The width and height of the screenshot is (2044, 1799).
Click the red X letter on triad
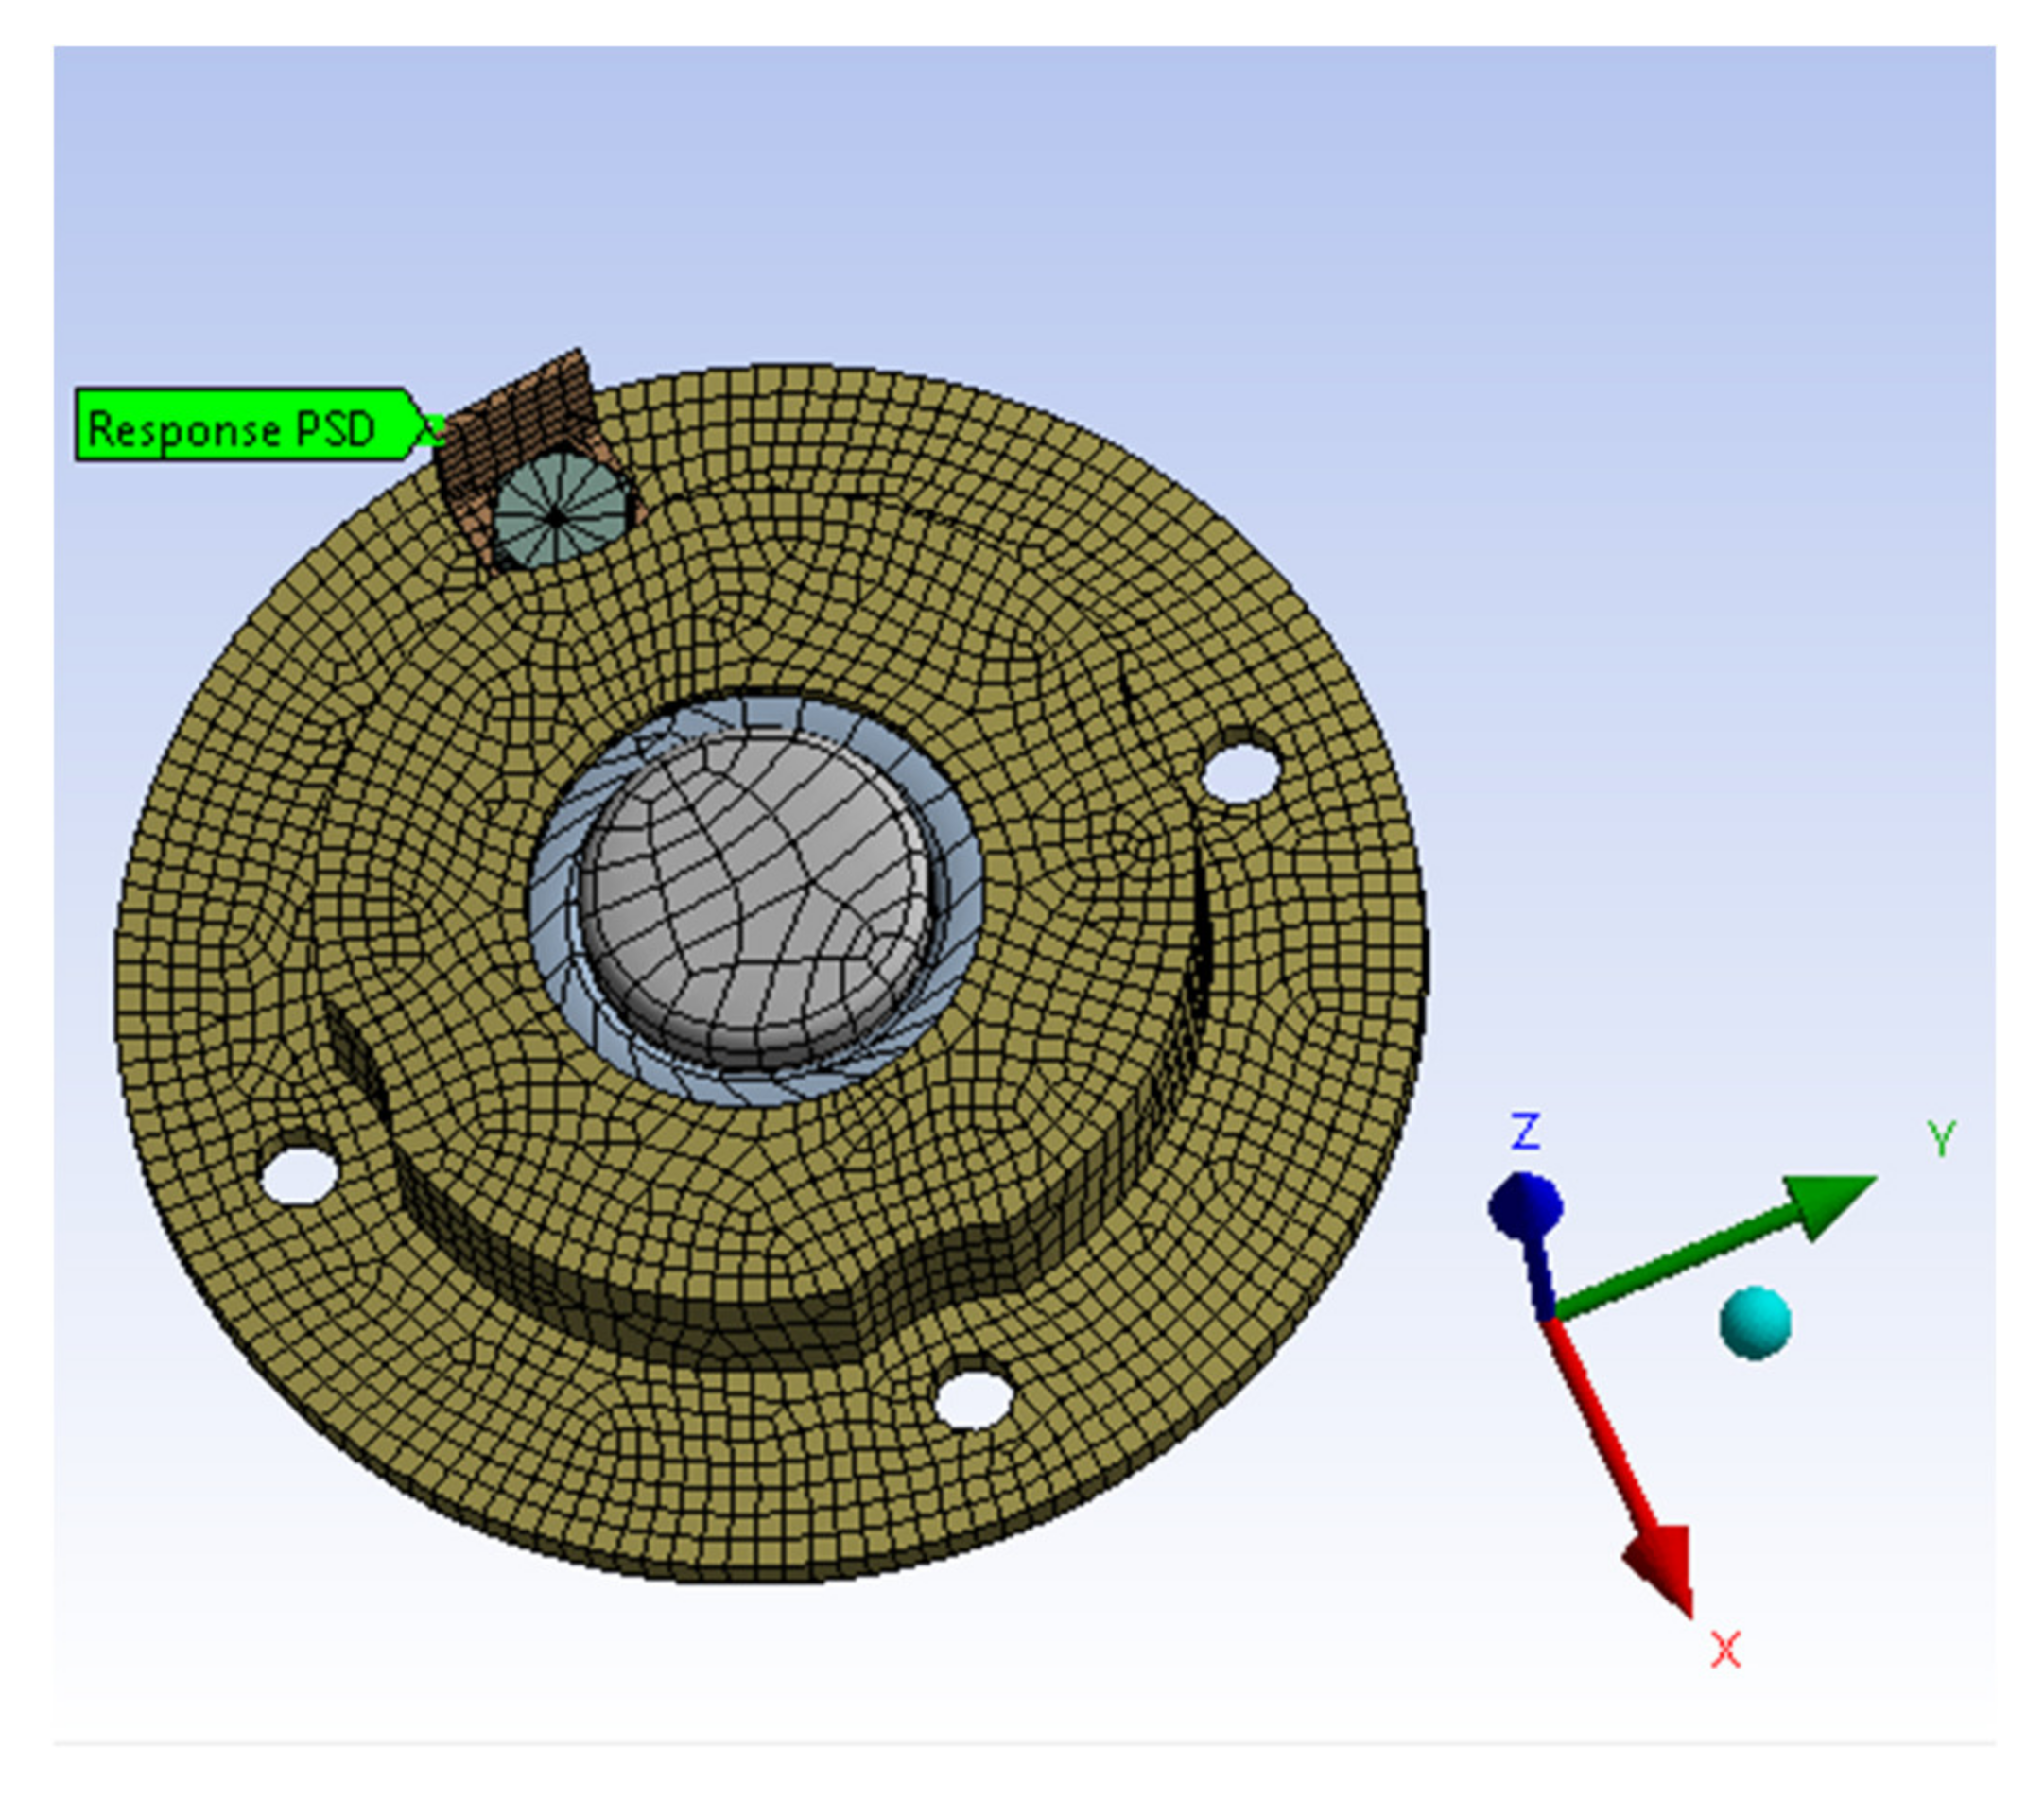pyautogui.click(x=1725, y=1650)
